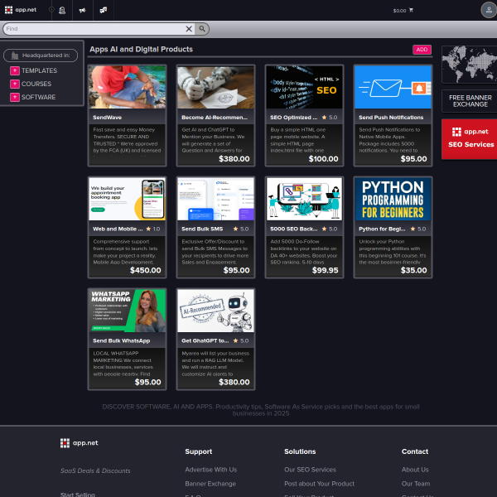This screenshot has height=497, width=497.
Task: Open Send Push Notifications title
Action: (391, 118)
